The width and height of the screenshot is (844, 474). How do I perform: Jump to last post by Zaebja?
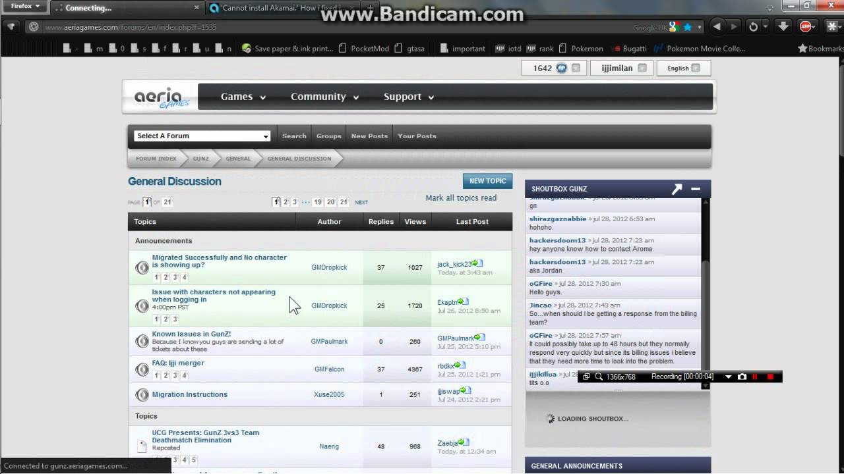pos(464,442)
